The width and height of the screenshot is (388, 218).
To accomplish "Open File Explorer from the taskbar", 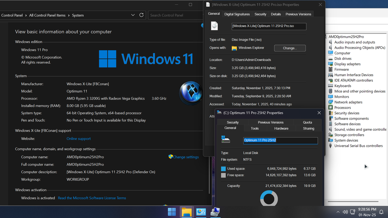I will tap(186, 212).
